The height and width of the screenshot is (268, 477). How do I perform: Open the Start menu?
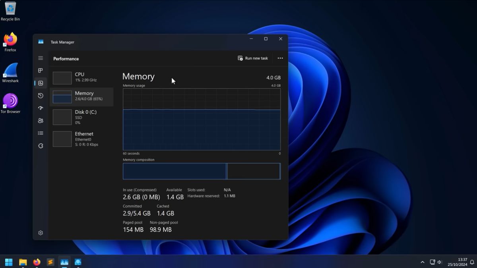(x=8, y=262)
